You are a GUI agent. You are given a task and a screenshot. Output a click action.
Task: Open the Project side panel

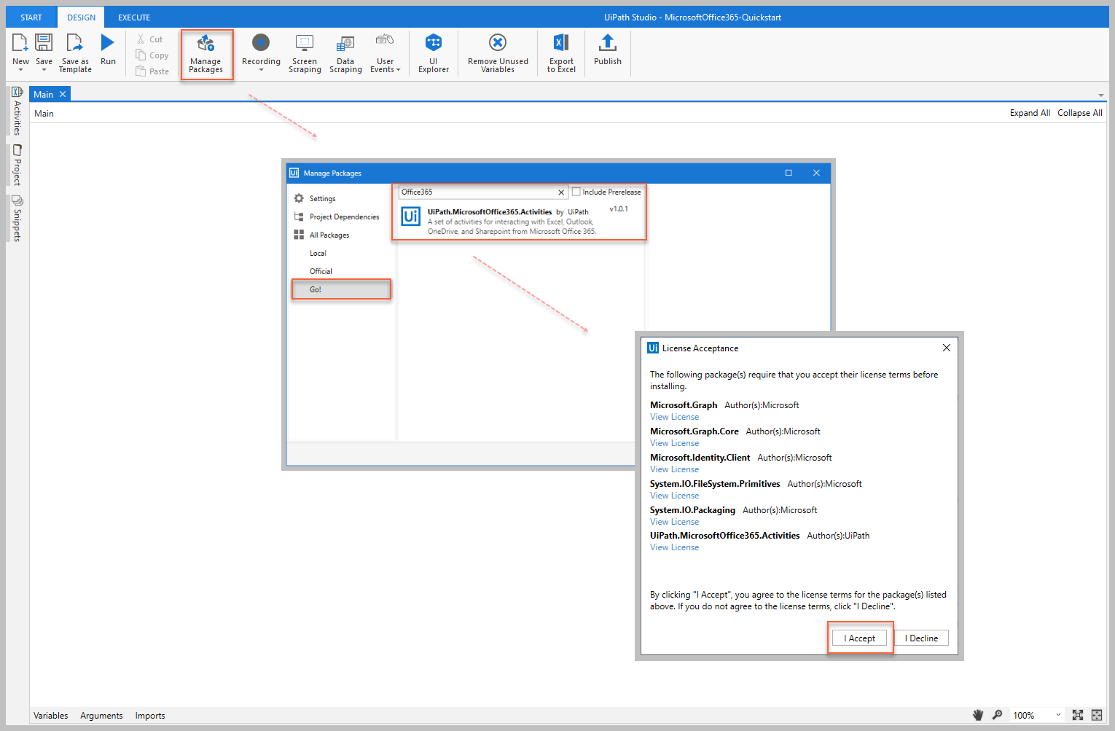pos(17,165)
